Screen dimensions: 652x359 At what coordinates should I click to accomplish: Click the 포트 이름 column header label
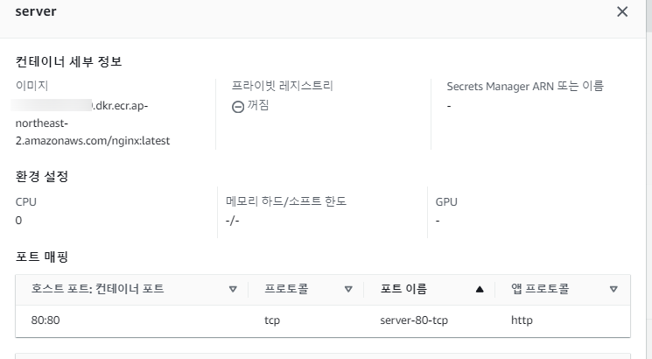click(x=403, y=289)
